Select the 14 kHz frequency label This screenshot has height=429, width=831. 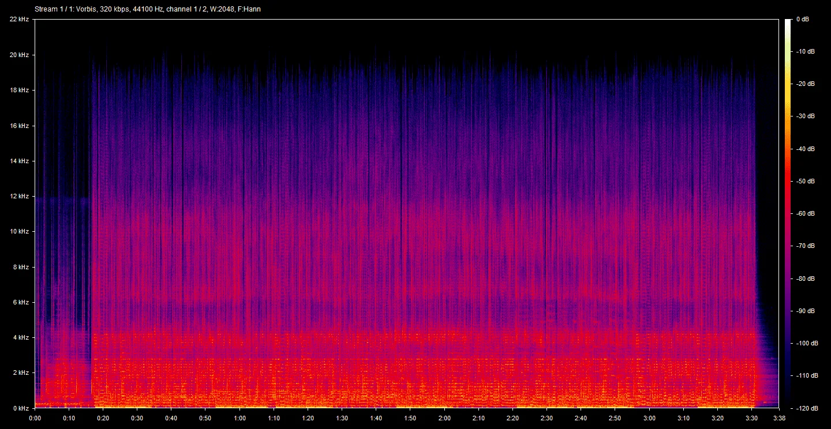(19, 161)
